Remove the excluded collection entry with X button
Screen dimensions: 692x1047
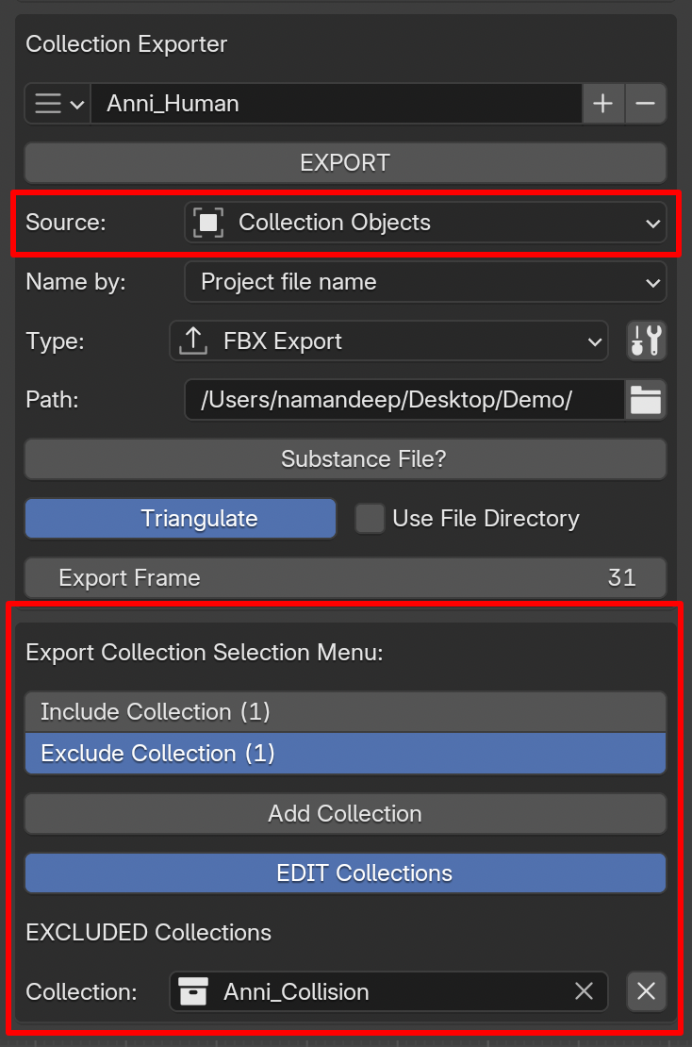[x=646, y=991]
